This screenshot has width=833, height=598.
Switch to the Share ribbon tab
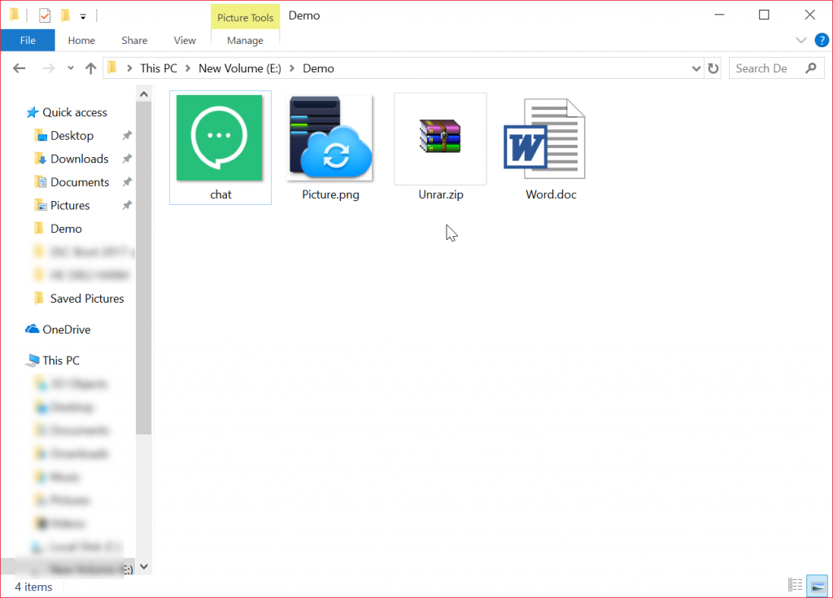[x=133, y=40]
